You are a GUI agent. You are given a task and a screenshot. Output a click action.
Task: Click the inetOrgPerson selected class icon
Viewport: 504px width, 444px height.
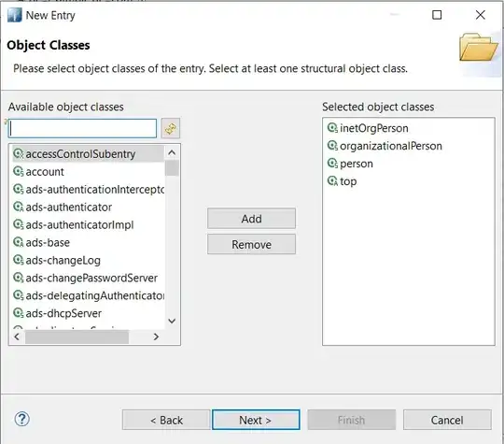coord(332,128)
